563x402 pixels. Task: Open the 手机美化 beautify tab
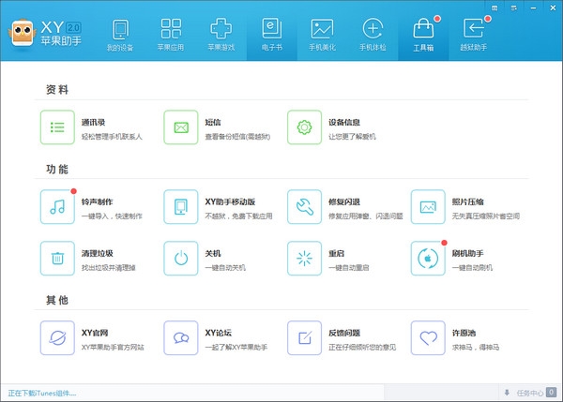pyautogui.click(x=322, y=36)
